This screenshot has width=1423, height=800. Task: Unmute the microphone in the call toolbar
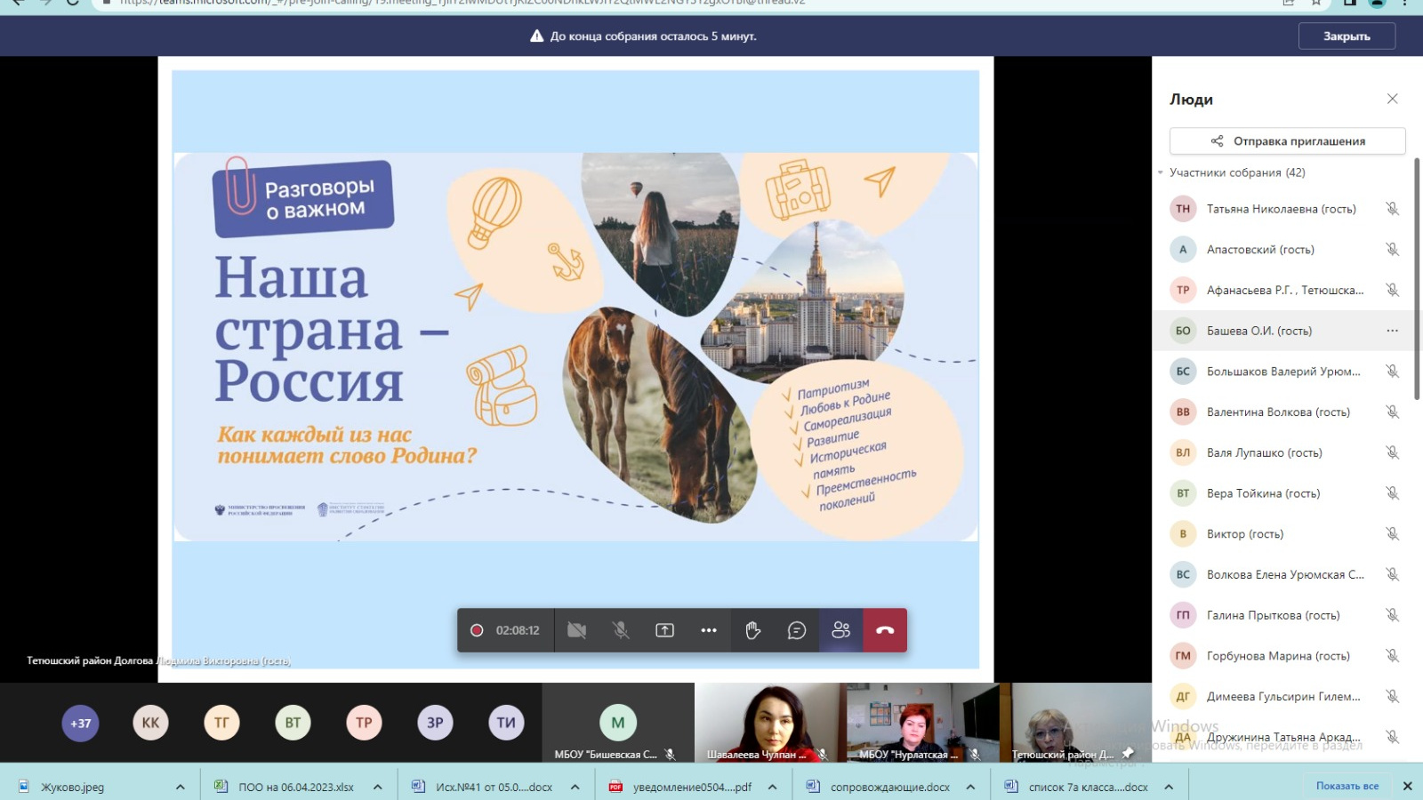click(621, 630)
